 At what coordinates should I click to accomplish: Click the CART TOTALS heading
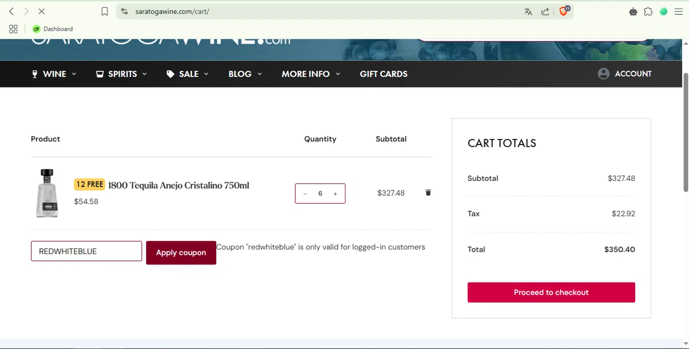coord(502,143)
